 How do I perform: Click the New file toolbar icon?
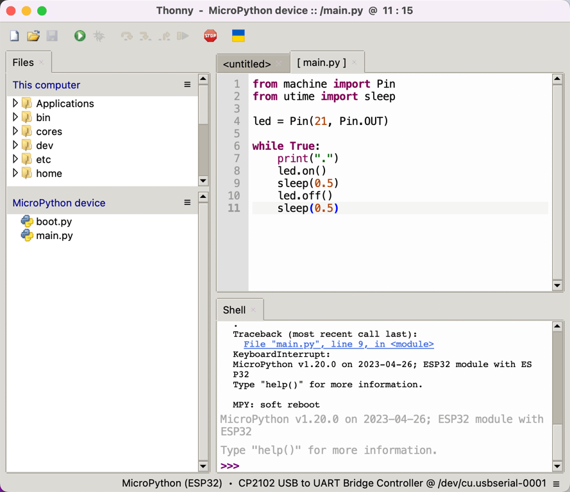tap(14, 36)
